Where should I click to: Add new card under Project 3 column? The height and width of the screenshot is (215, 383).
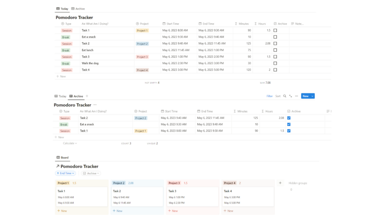coord(173,211)
